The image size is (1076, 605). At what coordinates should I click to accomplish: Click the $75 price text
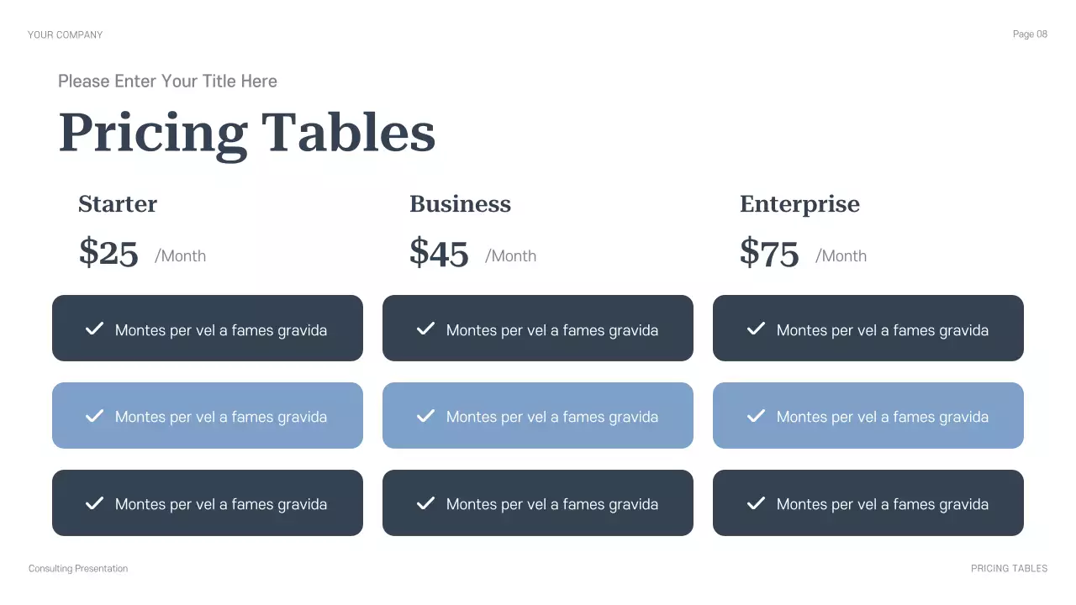pyautogui.click(x=769, y=253)
